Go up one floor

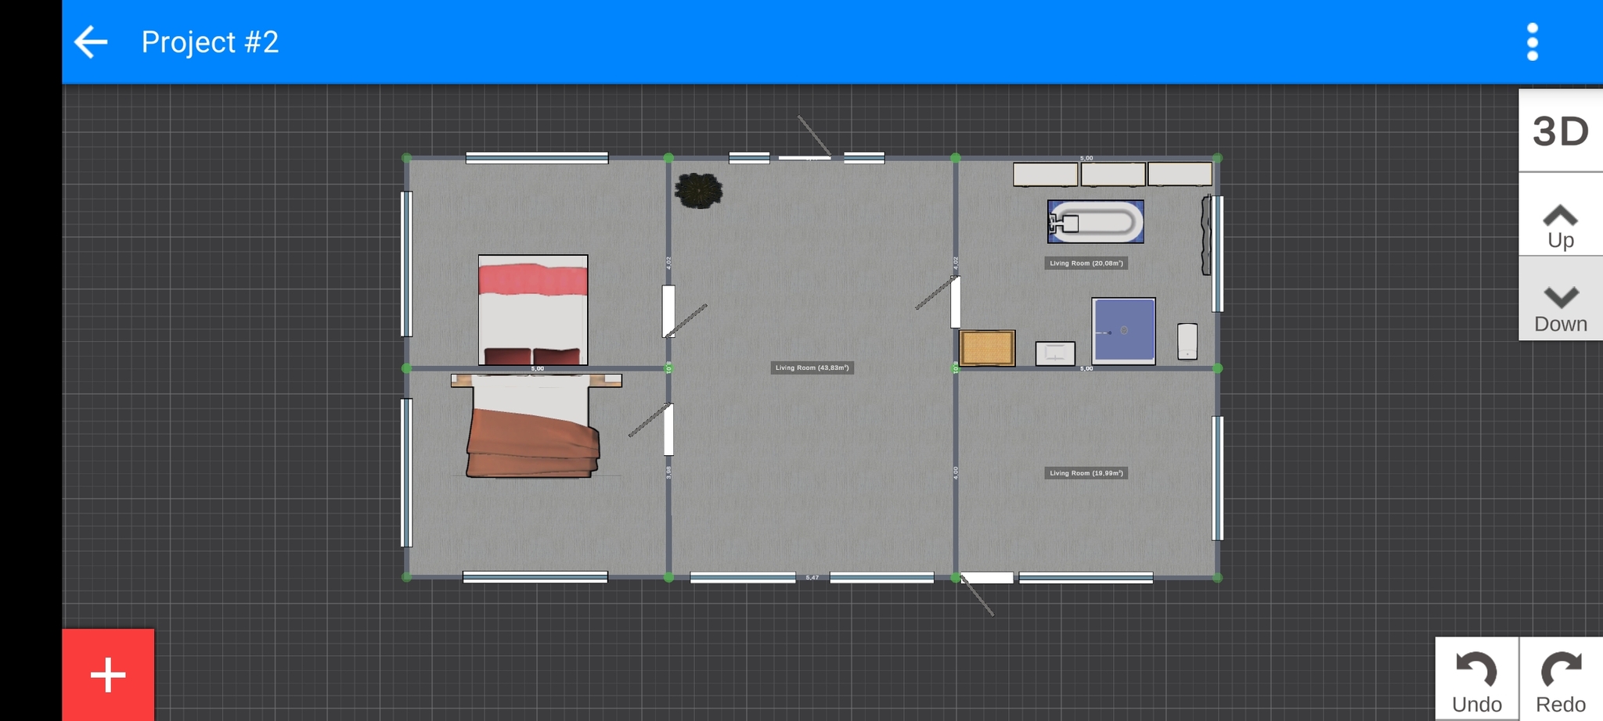[x=1560, y=224]
